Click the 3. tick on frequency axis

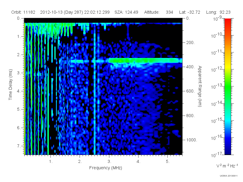[x=109, y=162]
